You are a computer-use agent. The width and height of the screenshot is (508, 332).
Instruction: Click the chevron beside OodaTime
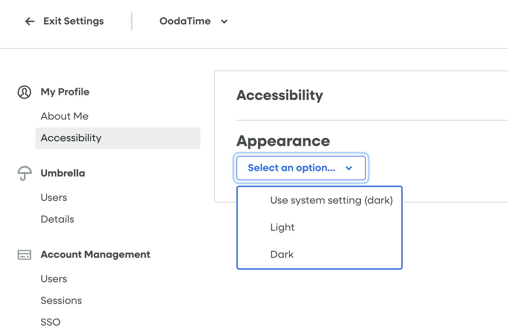(224, 22)
